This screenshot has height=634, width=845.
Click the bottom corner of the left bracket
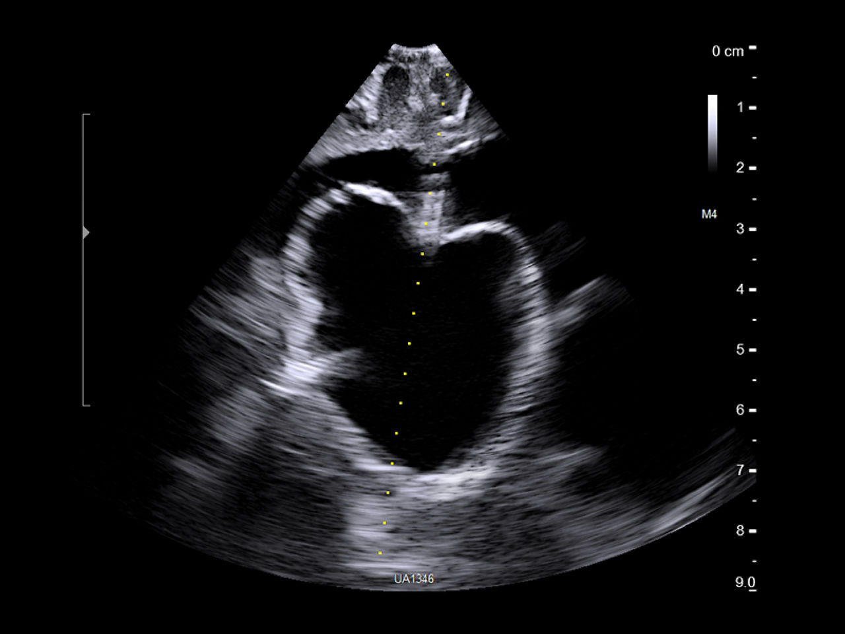[x=84, y=404]
